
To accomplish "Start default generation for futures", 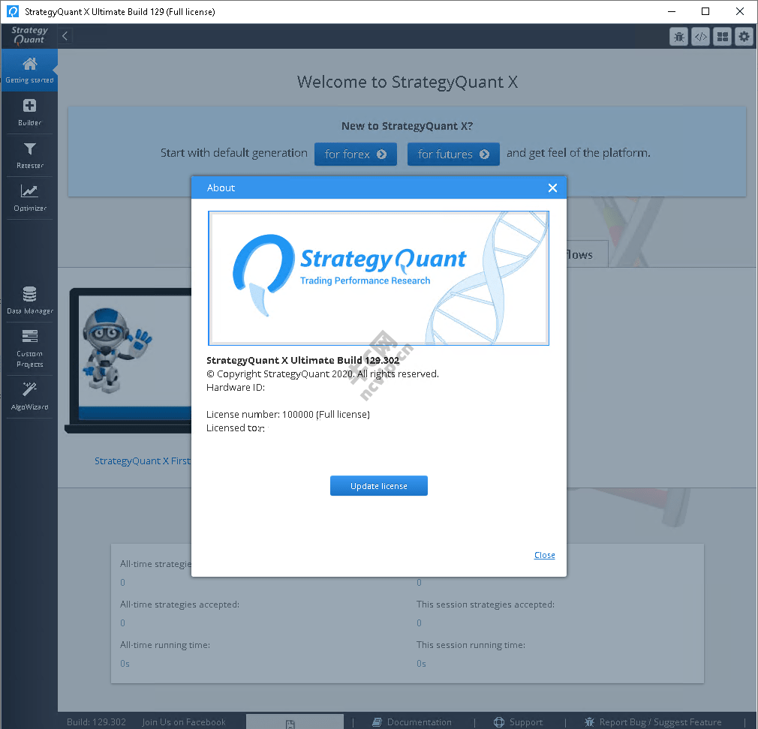I will click(x=453, y=154).
